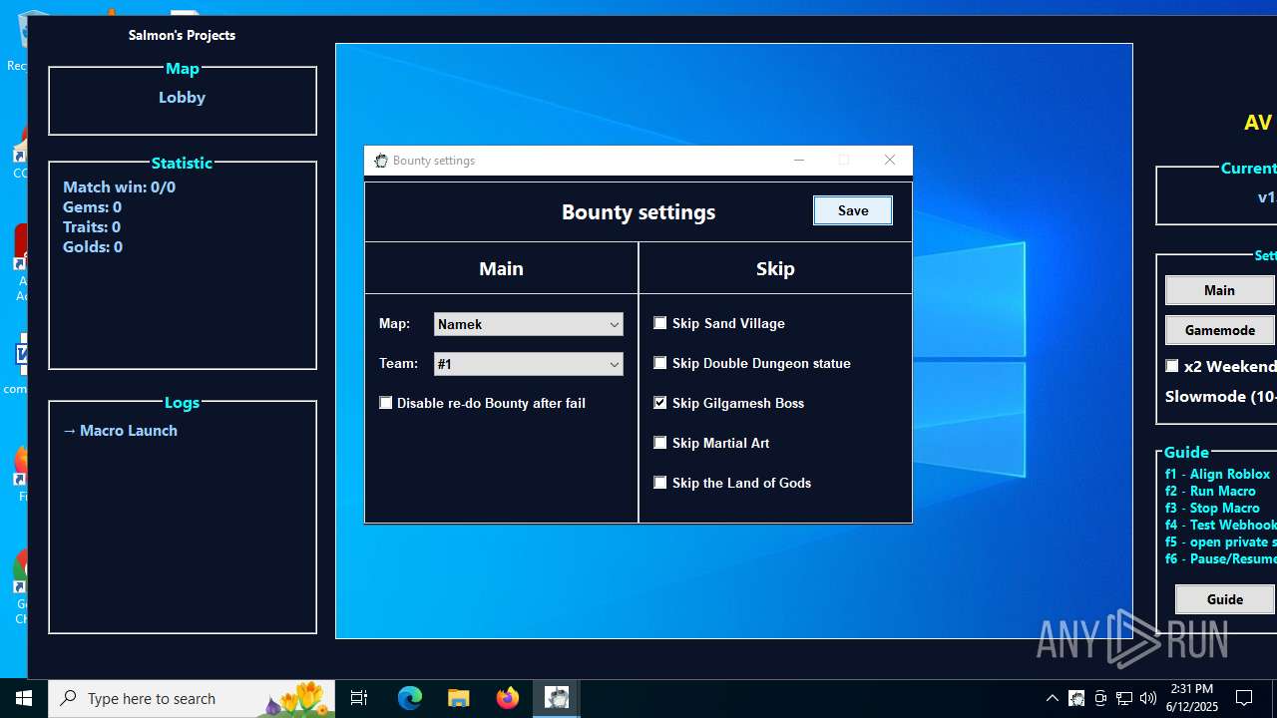Tick Skip the Land of Gods checkbox
Screen dimensions: 1277x718
tap(660, 483)
